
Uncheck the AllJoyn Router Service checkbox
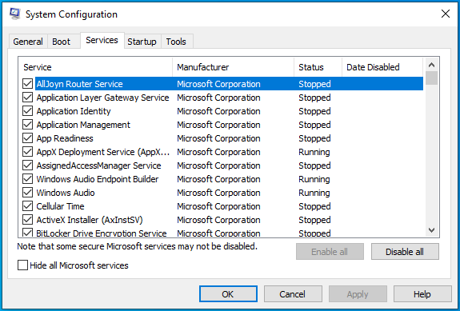pos(27,84)
